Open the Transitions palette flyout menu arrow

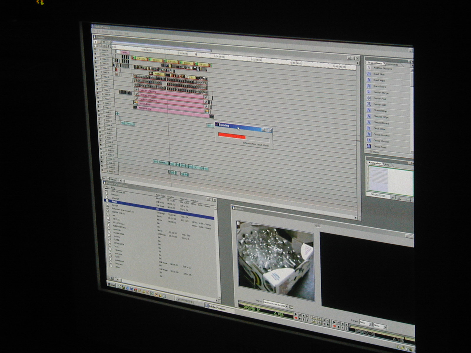coord(412,65)
